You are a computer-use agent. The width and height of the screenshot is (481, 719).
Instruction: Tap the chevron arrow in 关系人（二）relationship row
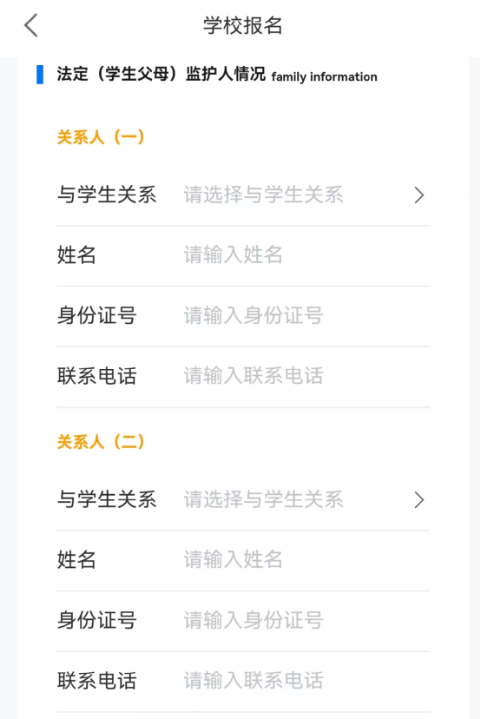click(419, 500)
